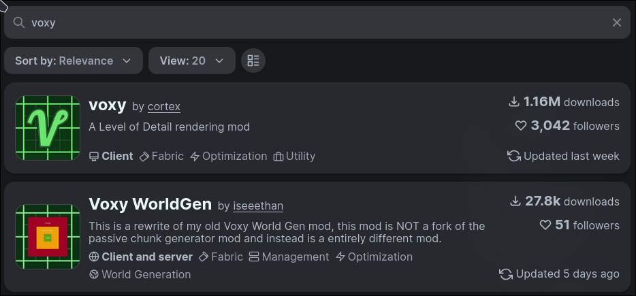The width and height of the screenshot is (636, 296).
Task: Click the heart icon beside 3,042 followers
Action: 521,126
